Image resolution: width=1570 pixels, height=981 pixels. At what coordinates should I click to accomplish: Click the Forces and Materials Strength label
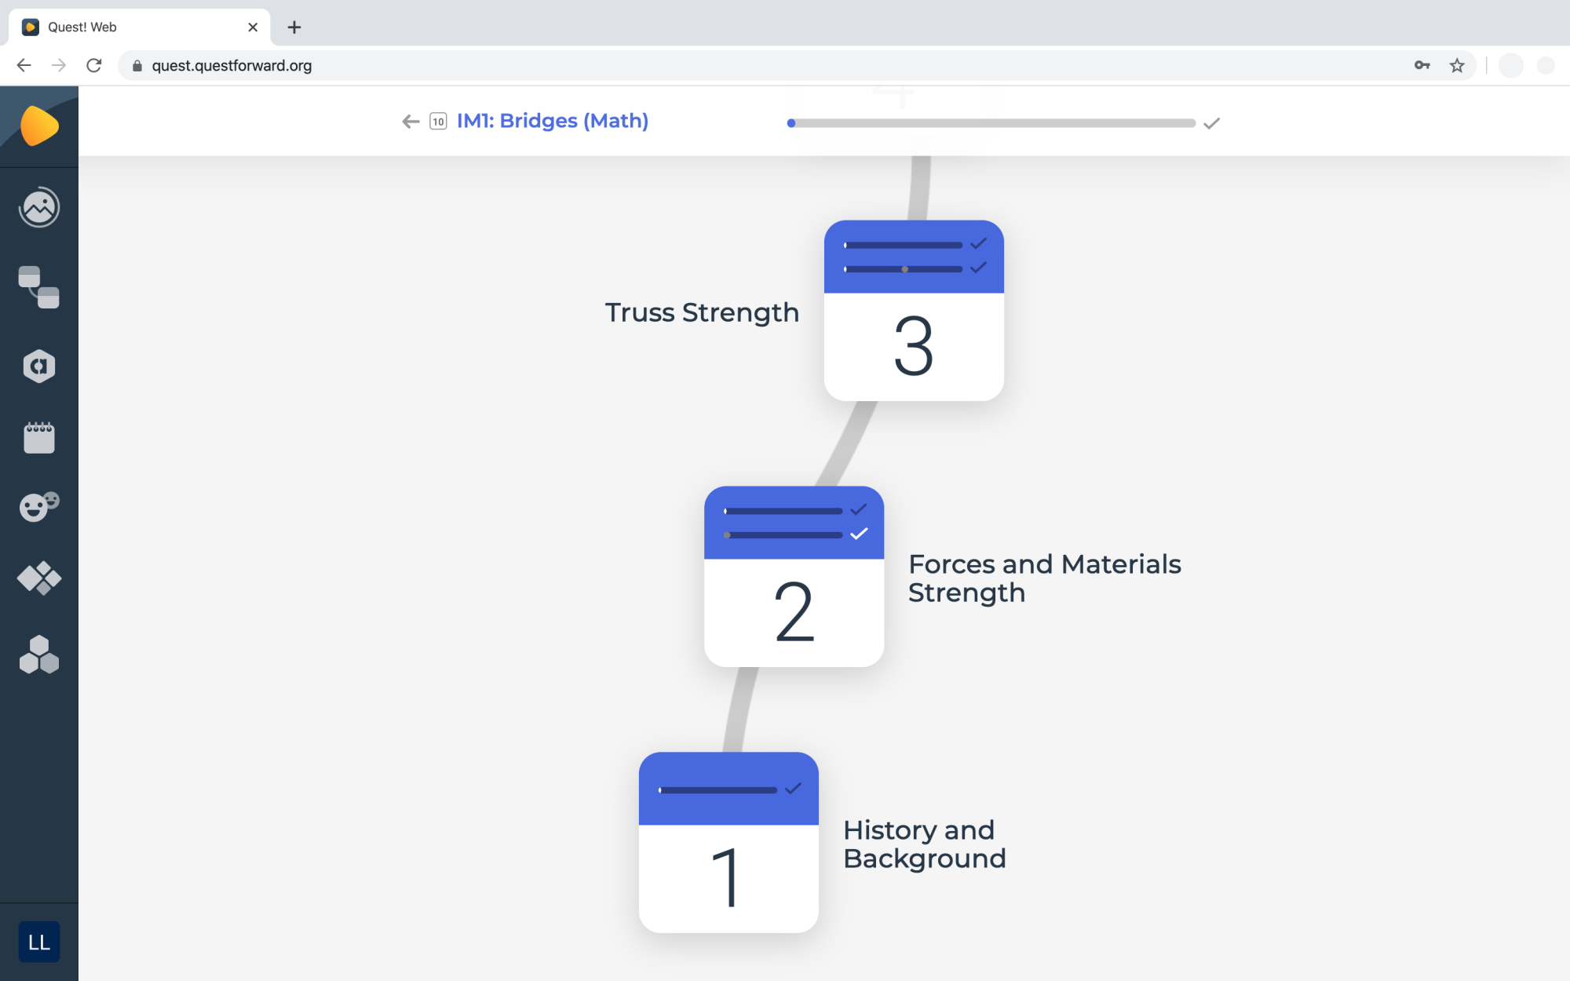tap(1044, 578)
